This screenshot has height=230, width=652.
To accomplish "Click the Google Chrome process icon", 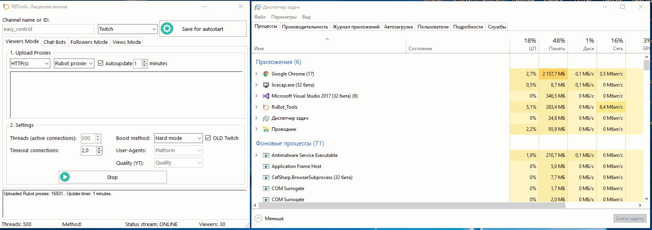I will (x=266, y=74).
